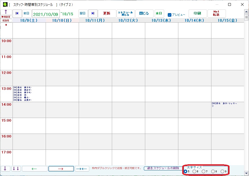Viewport: 249px width, 176px height.
Task: Click the purple up arrow button
Action: [6, 12]
